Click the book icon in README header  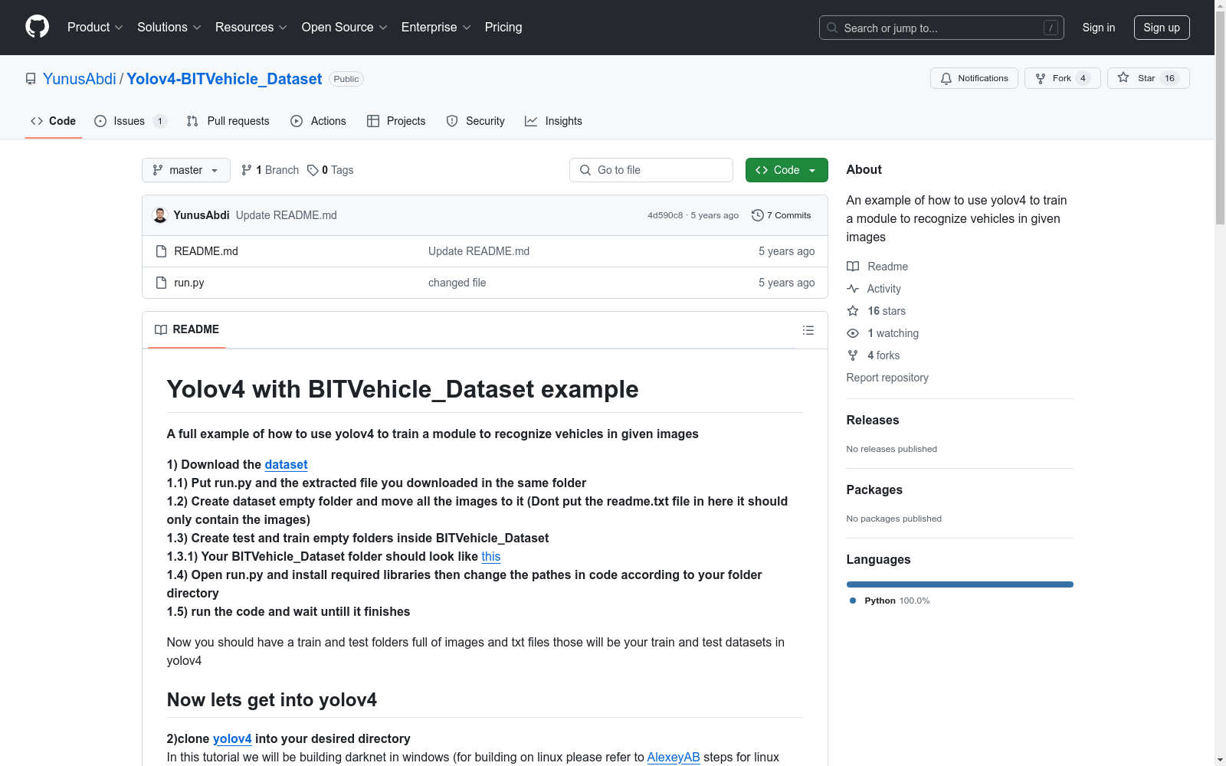pyautogui.click(x=161, y=329)
